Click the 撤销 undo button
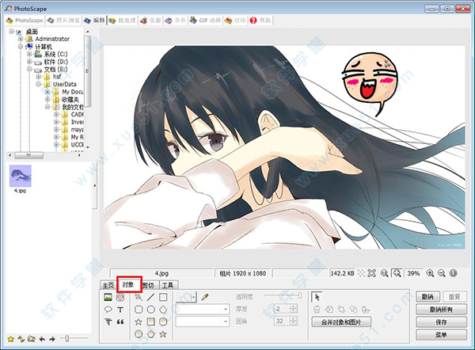The height and width of the screenshot is (350, 475). pyautogui.click(x=427, y=297)
